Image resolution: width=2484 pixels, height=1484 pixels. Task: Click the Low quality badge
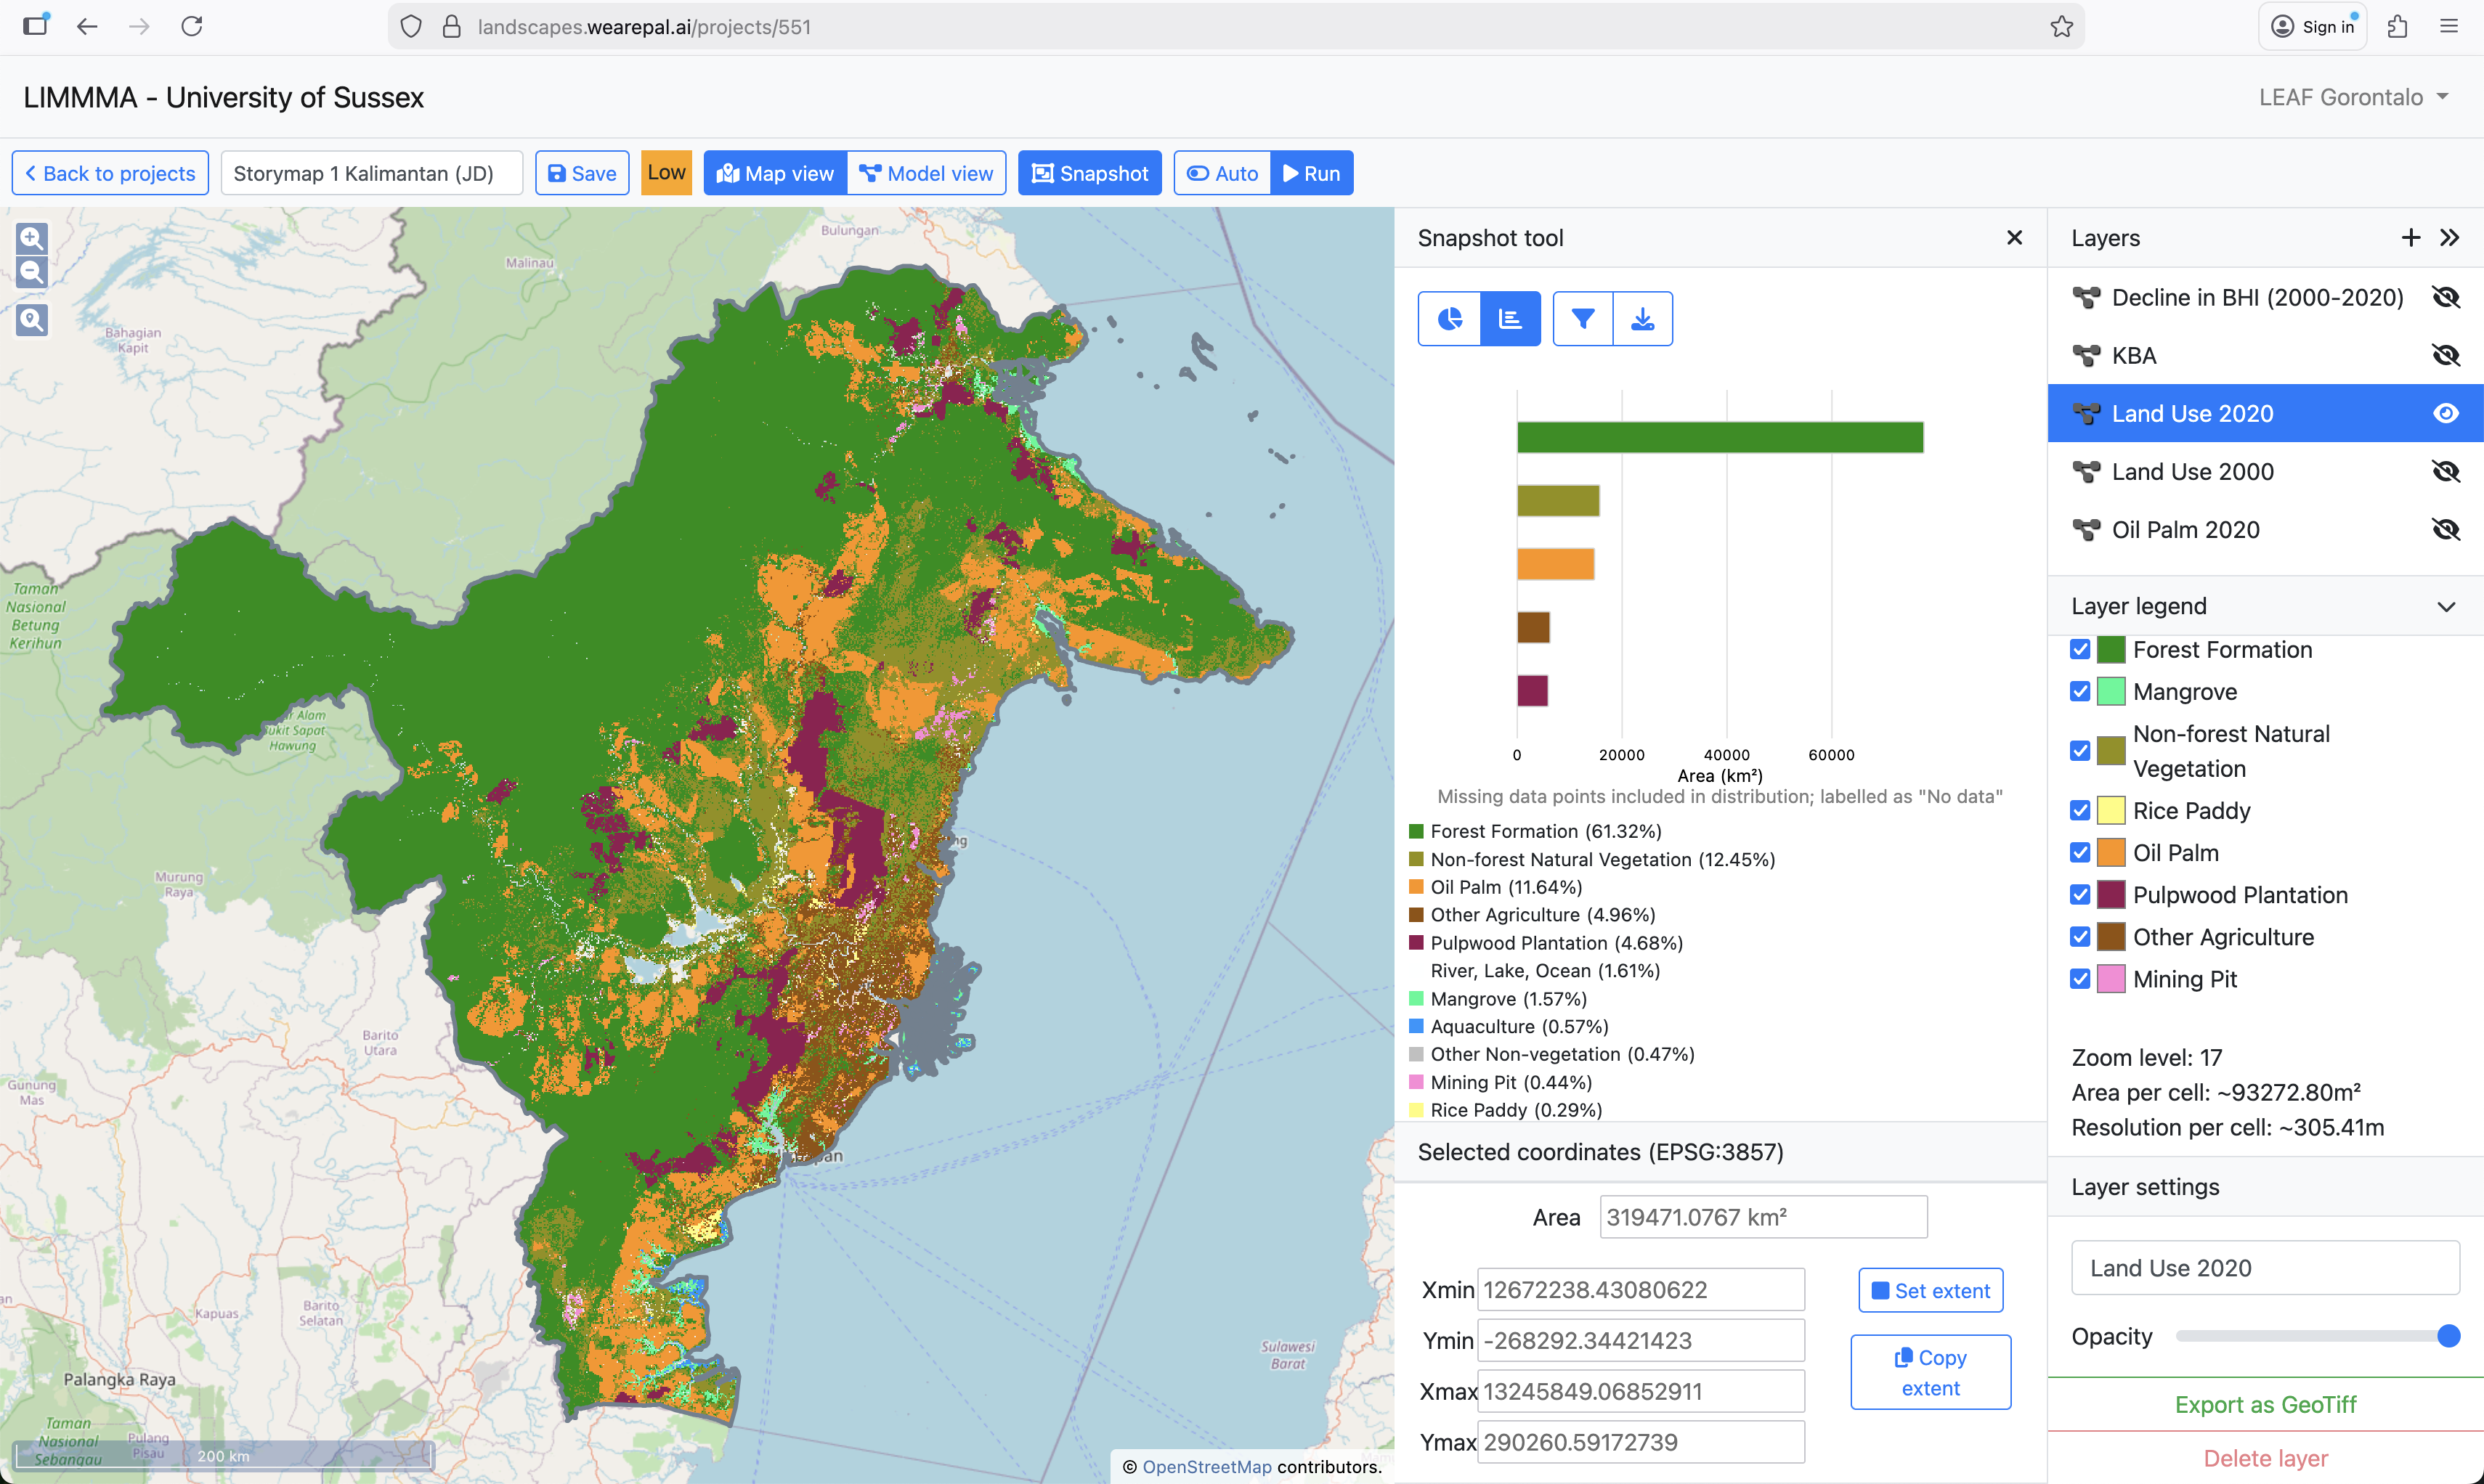coord(666,173)
